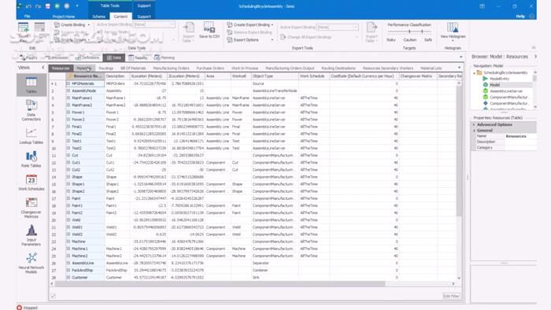The width and height of the screenshot is (551, 310).
Task: Expand Advanced Options property group
Action: [474, 124]
